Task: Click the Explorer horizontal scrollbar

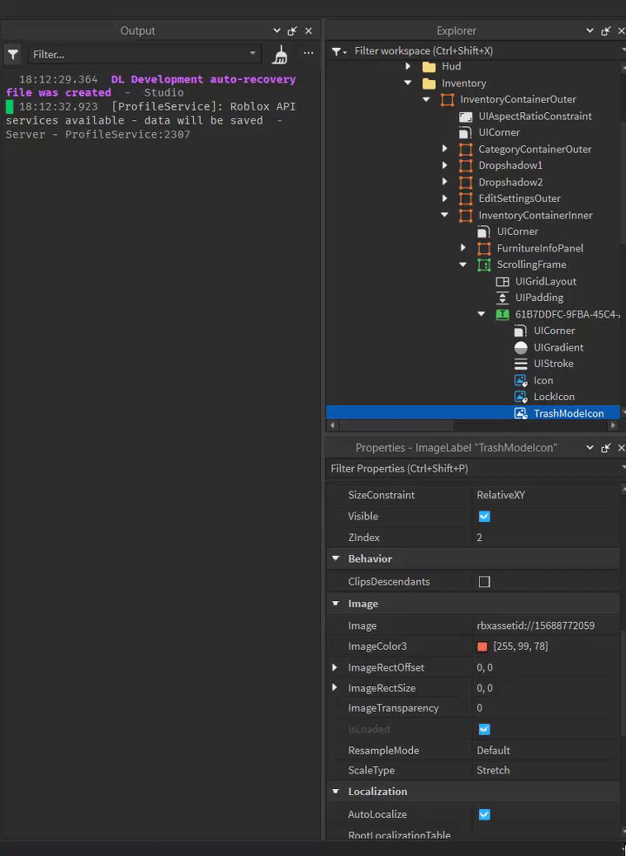Action: (396, 425)
